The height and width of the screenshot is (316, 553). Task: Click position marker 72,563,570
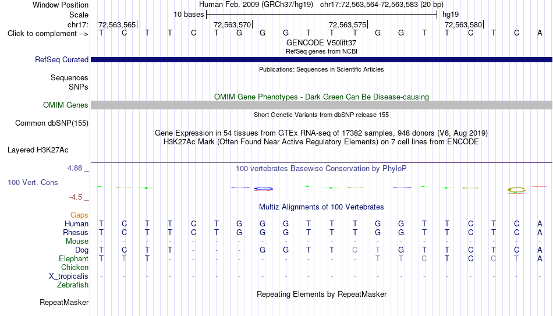(x=233, y=24)
